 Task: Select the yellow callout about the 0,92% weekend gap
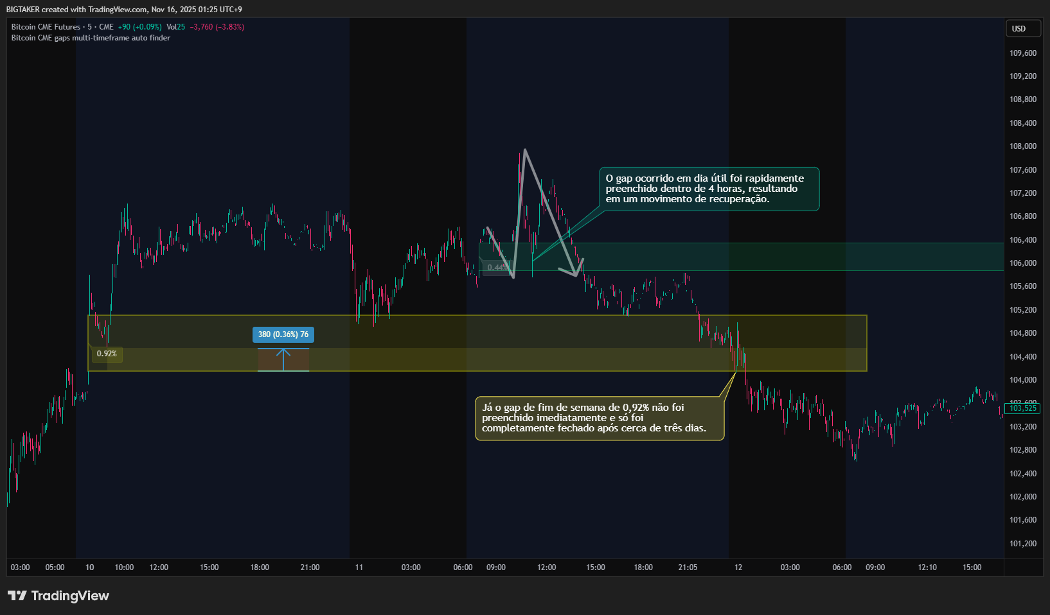click(600, 418)
